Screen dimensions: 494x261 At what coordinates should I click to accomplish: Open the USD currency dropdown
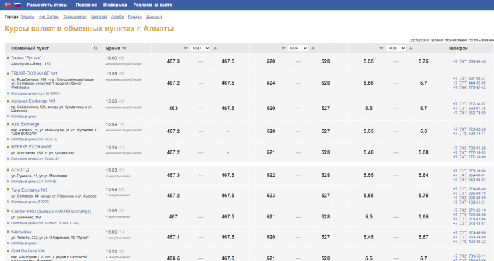[x=200, y=48]
